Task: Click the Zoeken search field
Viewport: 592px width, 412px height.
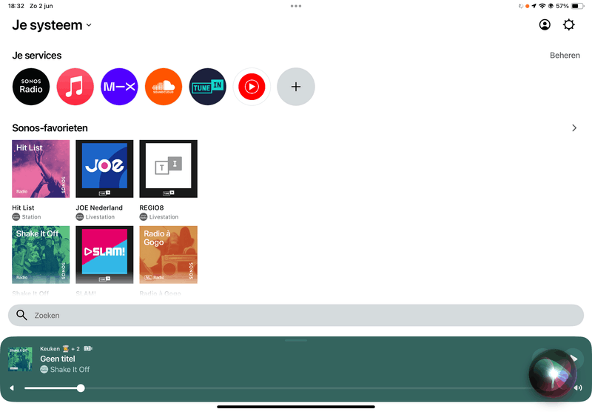Action: pos(296,315)
